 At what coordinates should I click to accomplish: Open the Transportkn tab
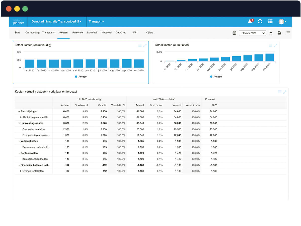pos(49,33)
